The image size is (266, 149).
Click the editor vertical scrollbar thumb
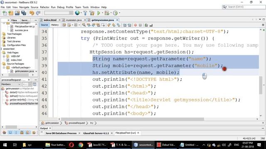click(x=261, y=85)
